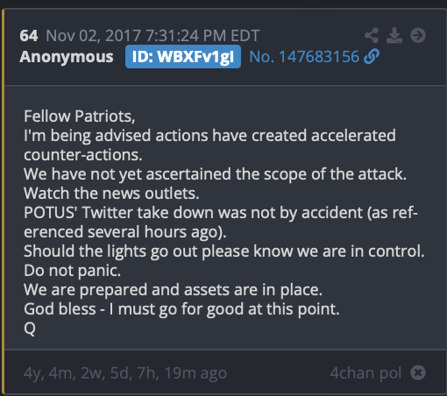Click the POTUS' Twitter take down sentence
The width and height of the screenshot is (447, 396).
[221, 222]
